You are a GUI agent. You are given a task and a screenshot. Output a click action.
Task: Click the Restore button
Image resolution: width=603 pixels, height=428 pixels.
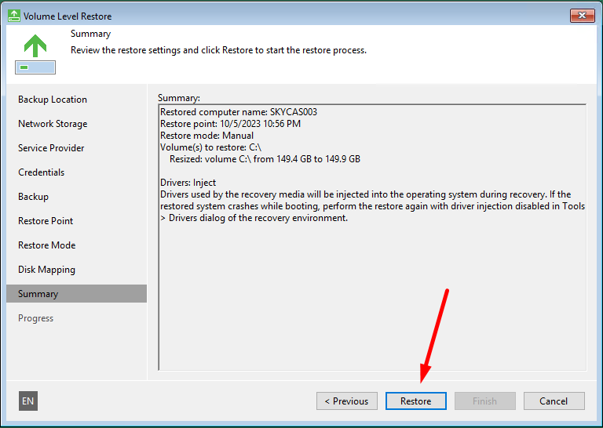pos(415,401)
